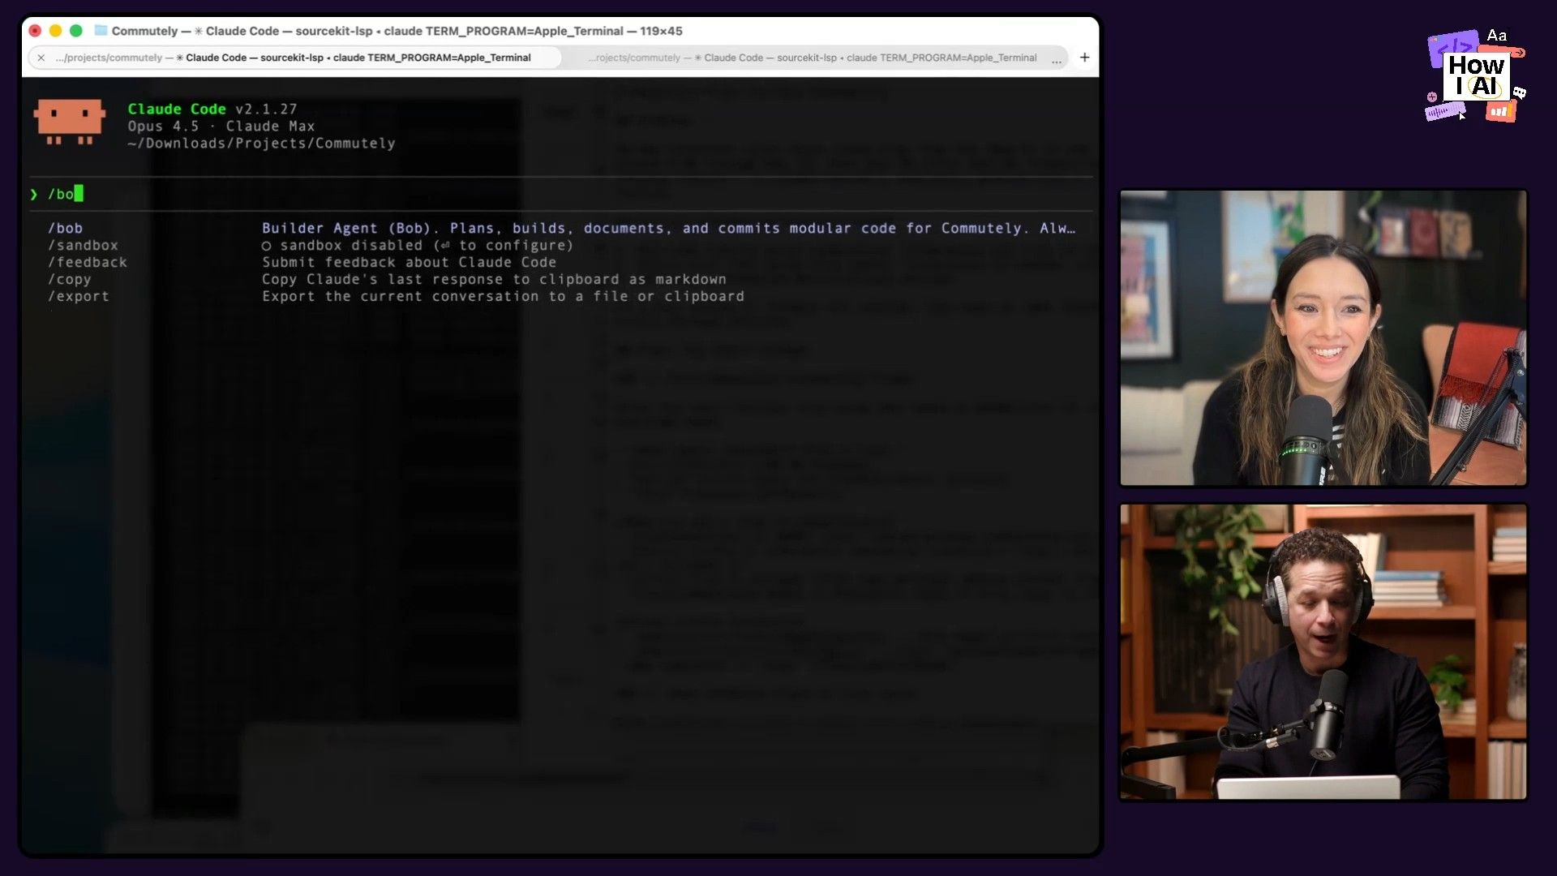Viewport: 1557px width, 876px height.
Task: Click the Builder Agent (Bob) description text
Action: pos(668,228)
